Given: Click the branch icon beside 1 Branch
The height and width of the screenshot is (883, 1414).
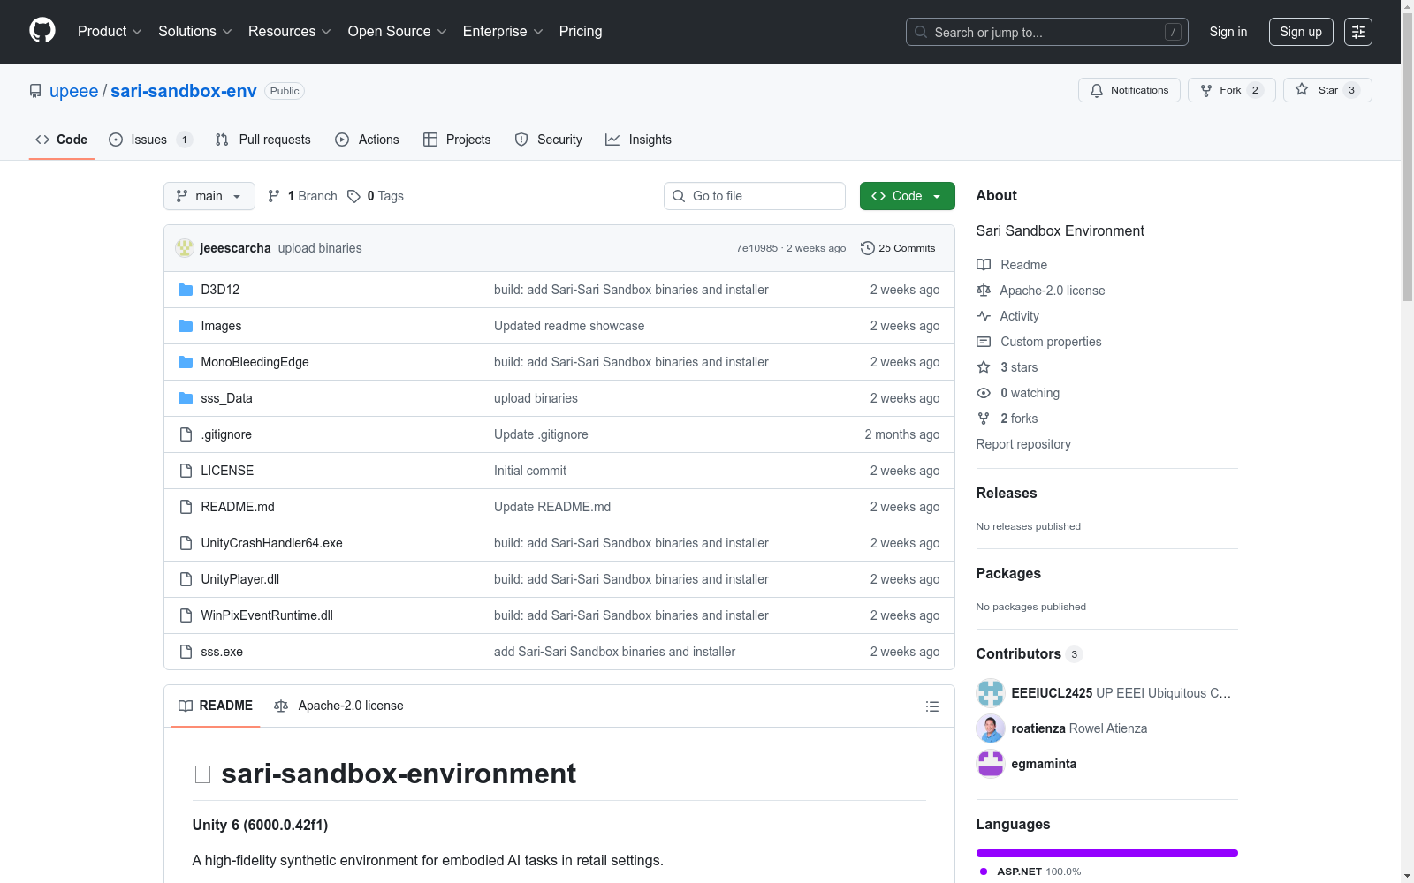Looking at the screenshot, I should tap(274, 196).
